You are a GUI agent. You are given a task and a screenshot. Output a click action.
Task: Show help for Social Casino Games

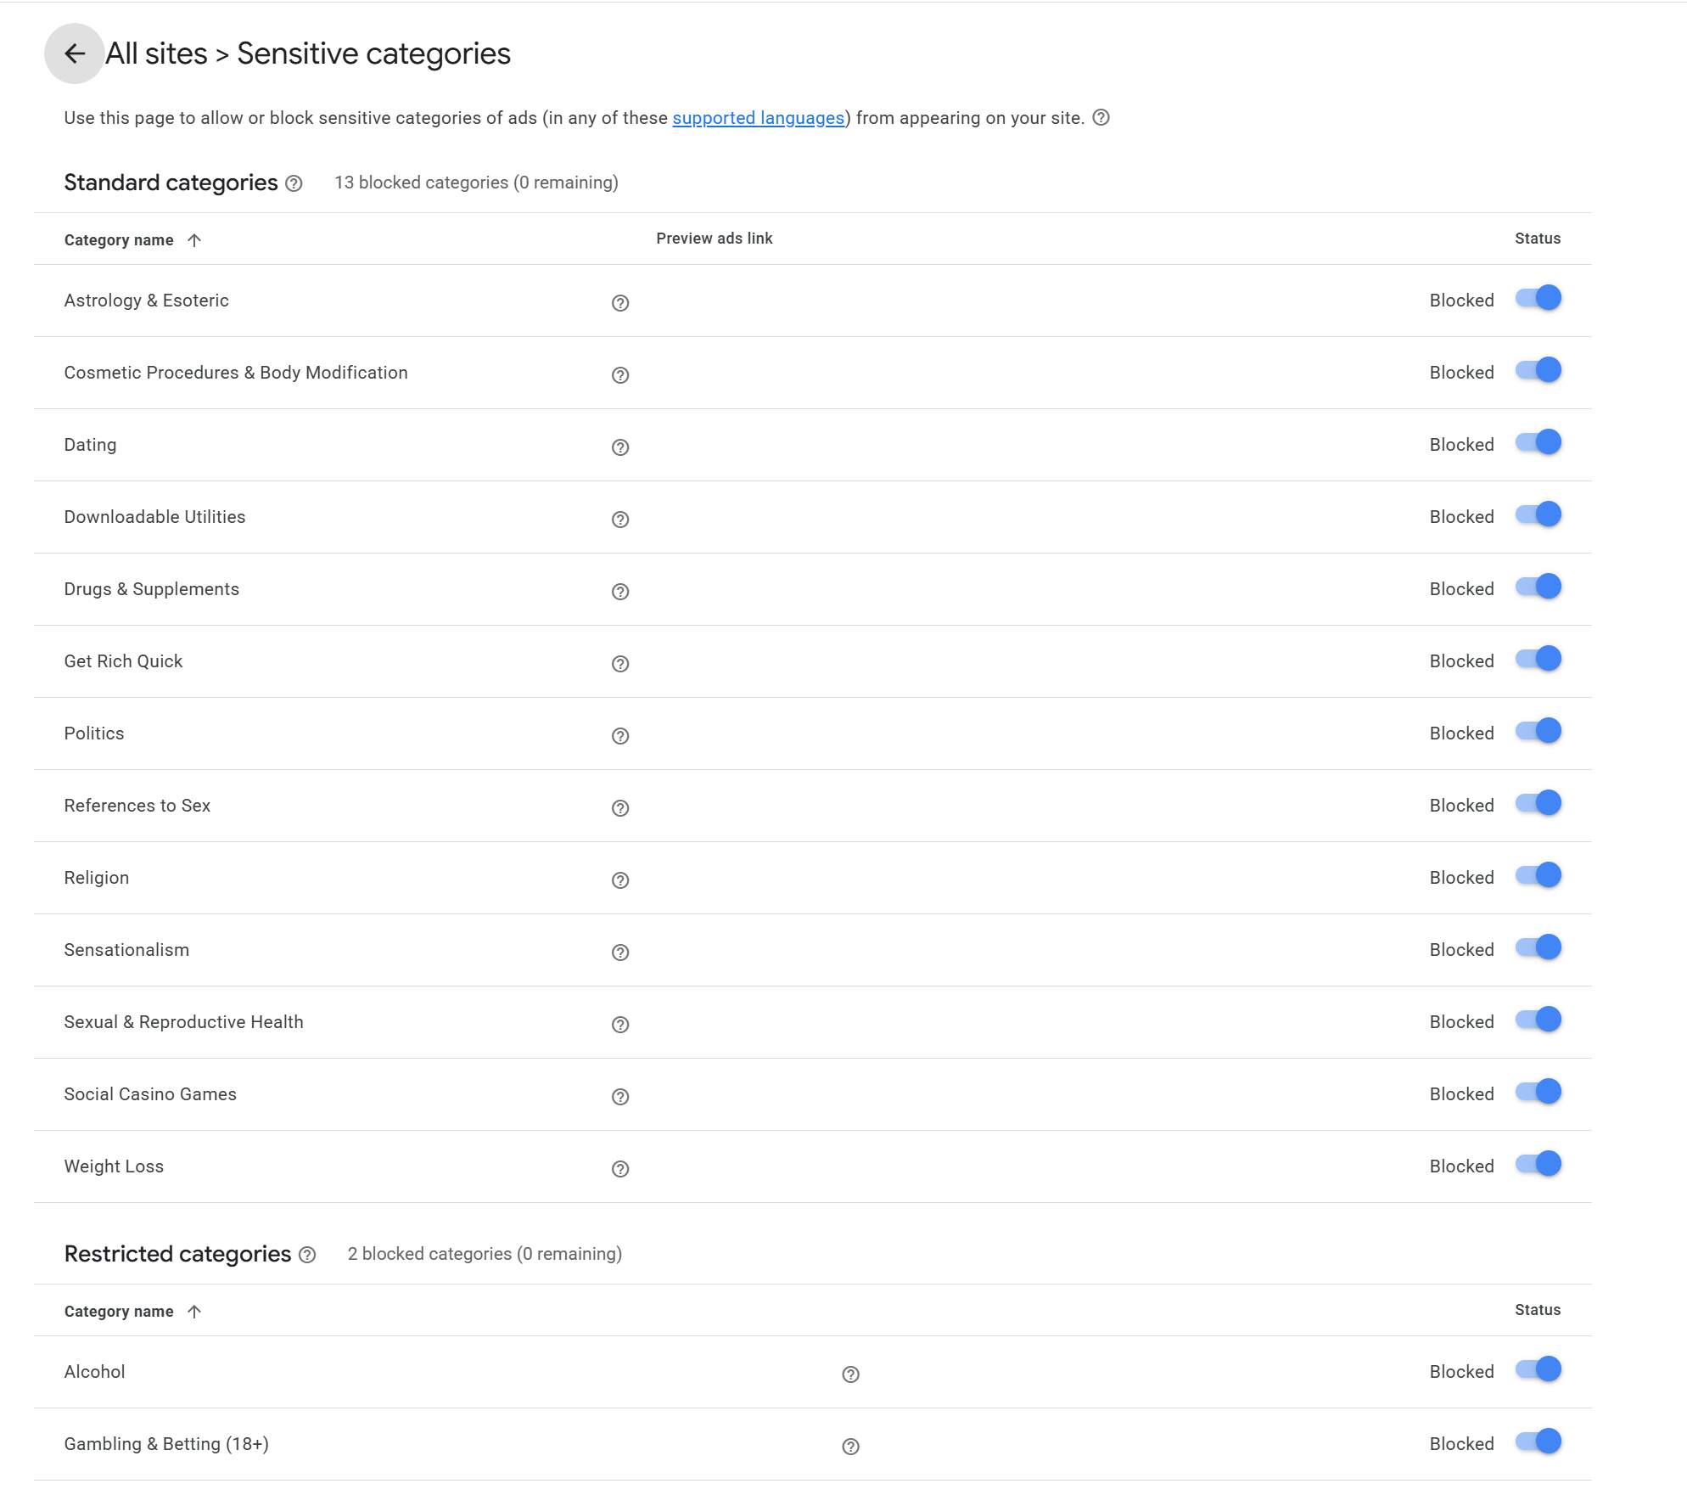point(620,1097)
